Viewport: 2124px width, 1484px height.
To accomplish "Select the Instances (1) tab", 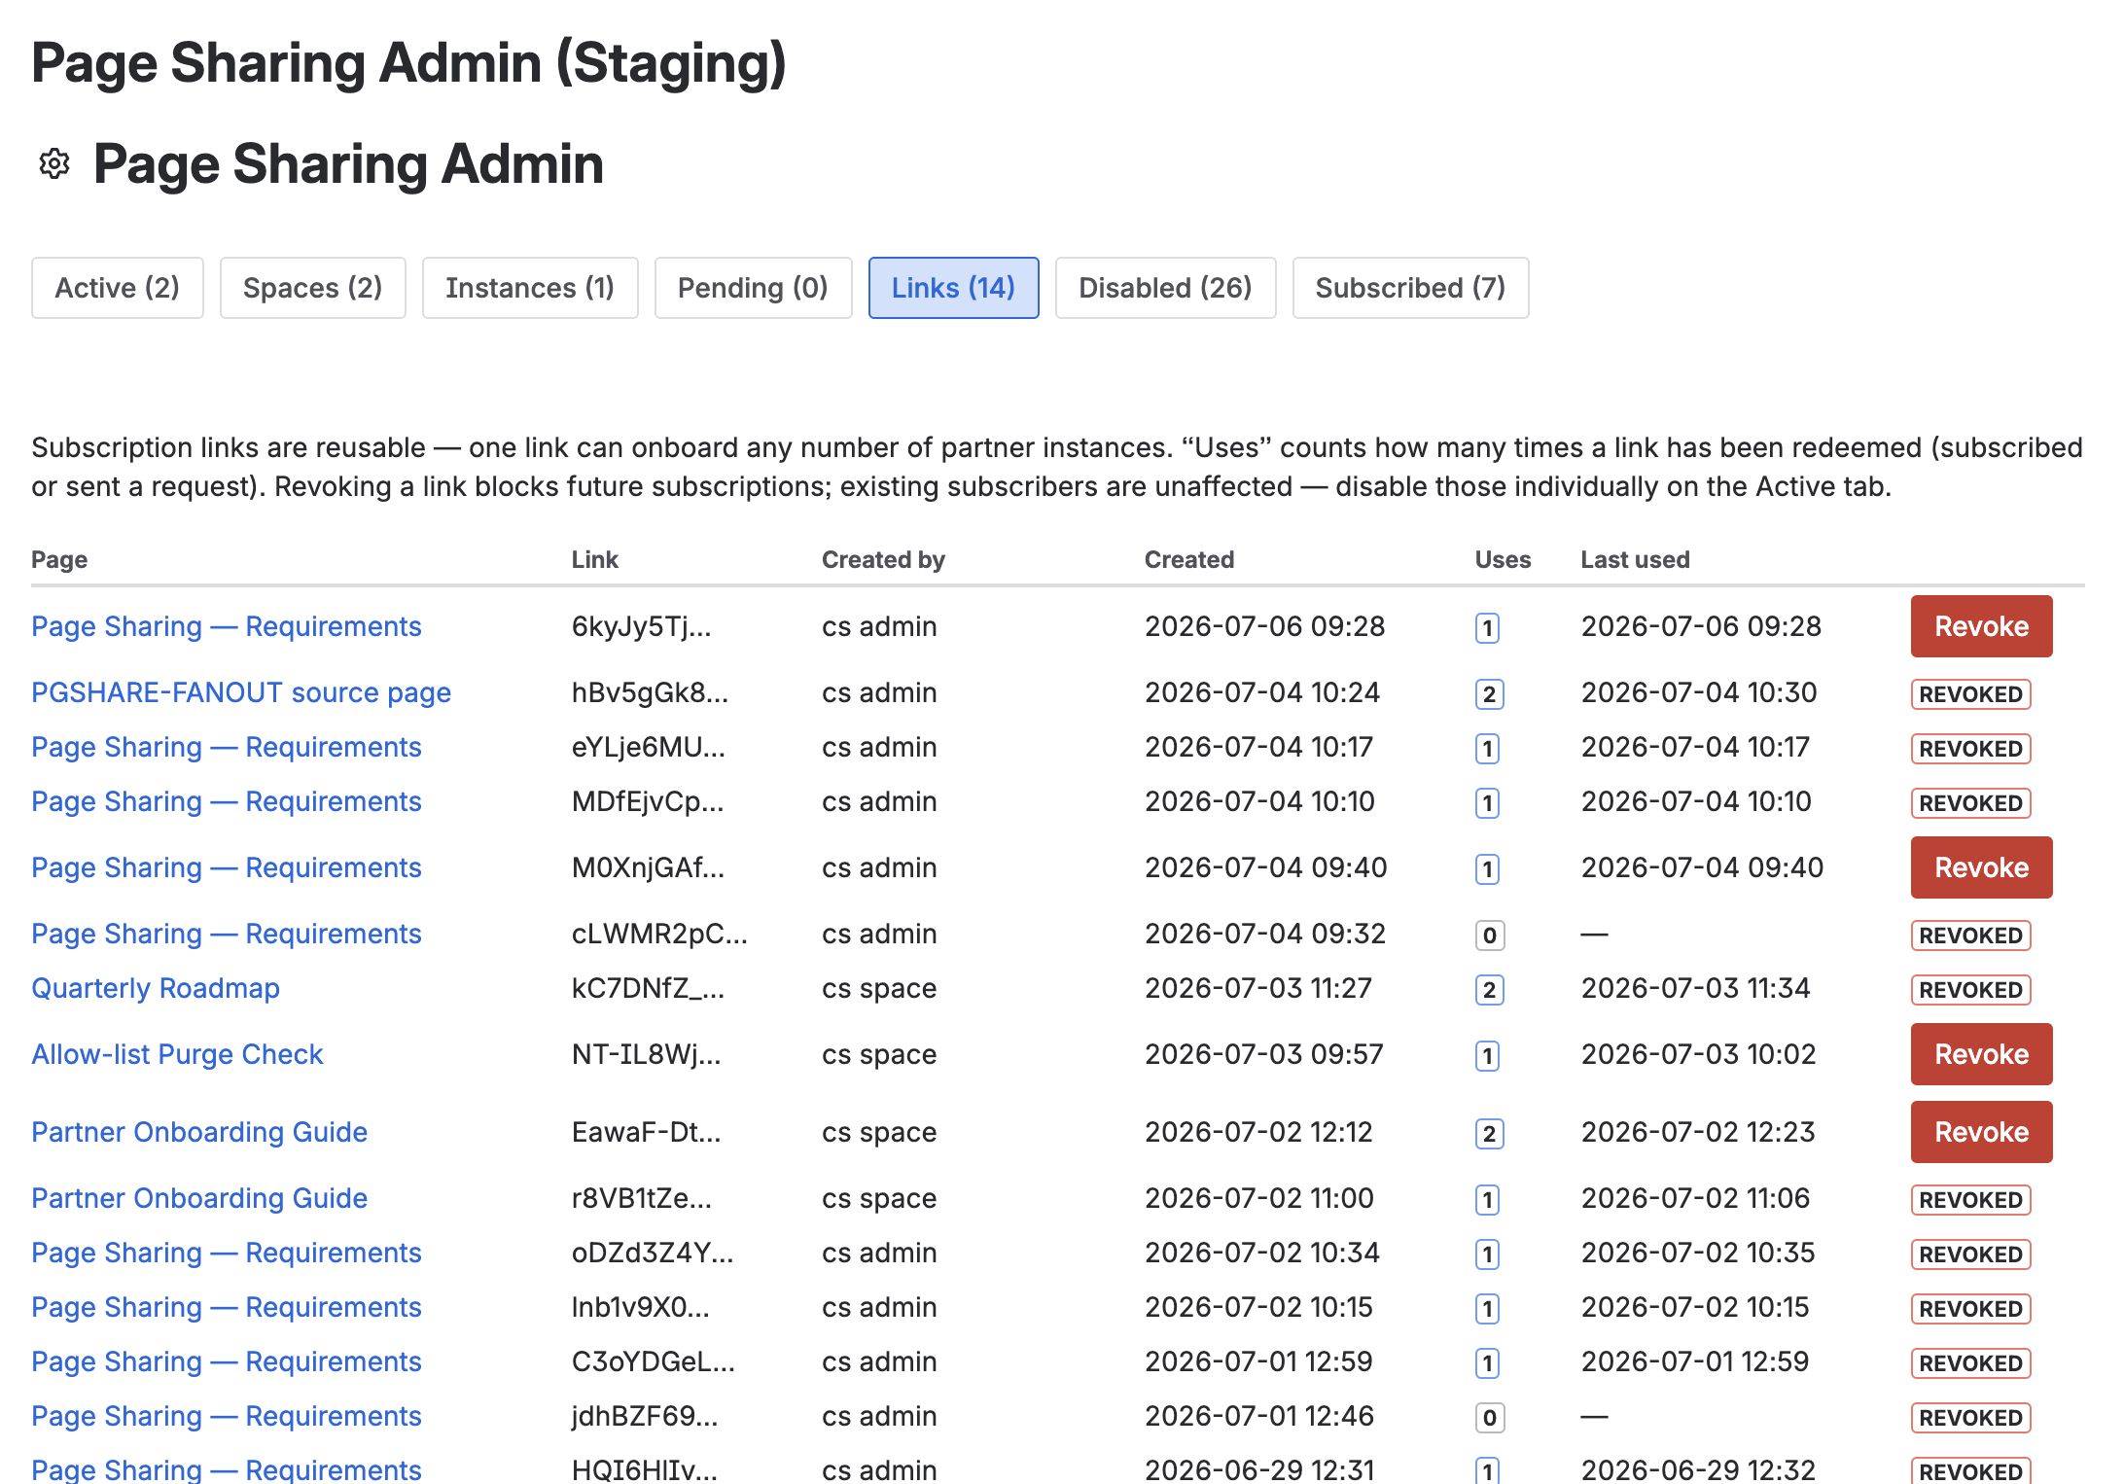I will click(x=530, y=288).
